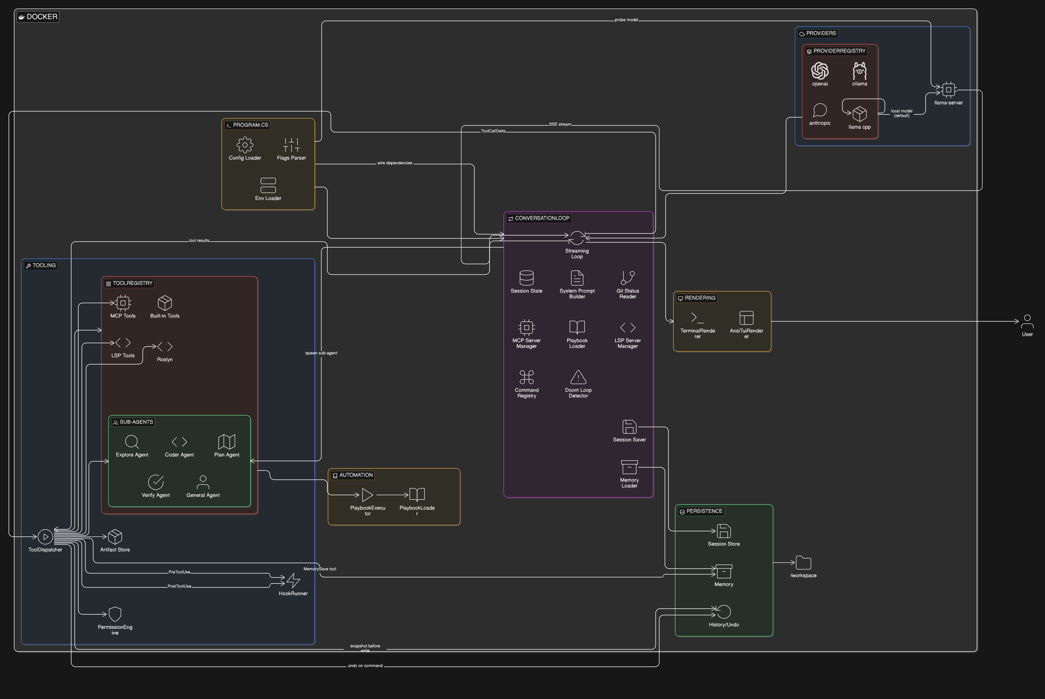Select the Doom Loop Detector warning icon
This screenshot has height=699, width=1045.
pos(578,377)
